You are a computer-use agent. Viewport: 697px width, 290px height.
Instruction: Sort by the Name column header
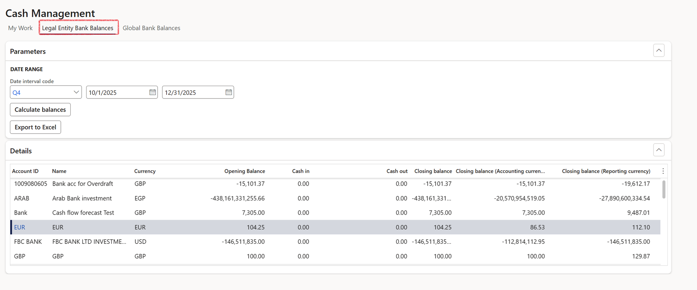(x=59, y=171)
